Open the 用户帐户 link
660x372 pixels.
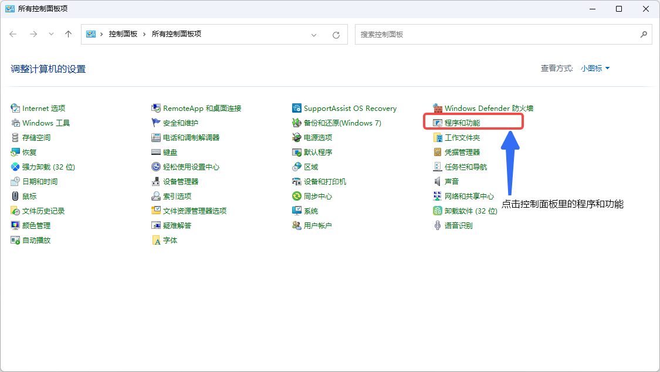[x=318, y=225]
